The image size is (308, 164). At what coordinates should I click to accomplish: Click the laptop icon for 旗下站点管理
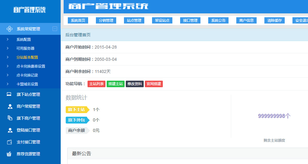10,94
